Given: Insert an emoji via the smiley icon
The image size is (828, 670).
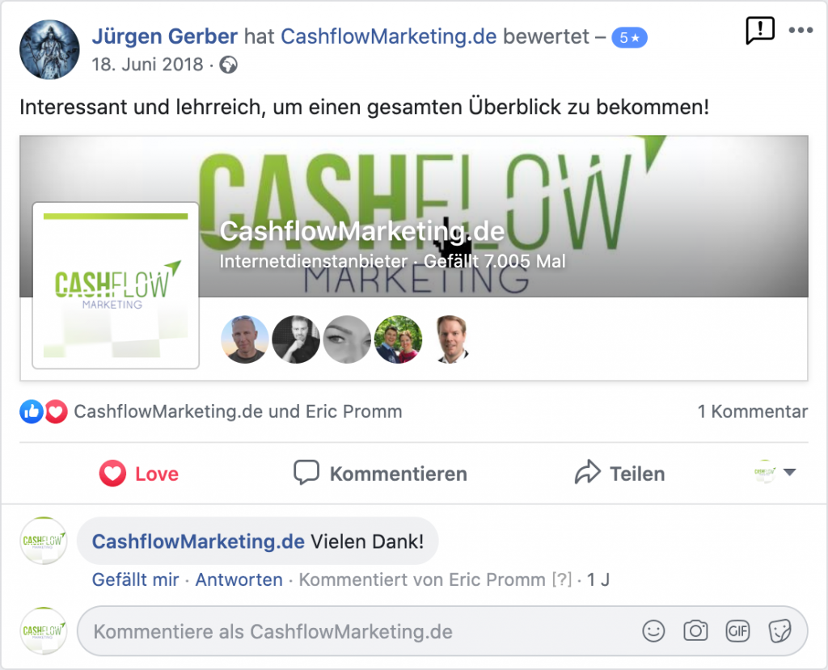Looking at the screenshot, I should (x=653, y=631).
